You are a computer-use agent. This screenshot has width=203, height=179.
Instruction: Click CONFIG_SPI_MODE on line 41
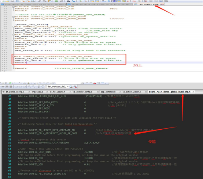(x=39, y=108)
